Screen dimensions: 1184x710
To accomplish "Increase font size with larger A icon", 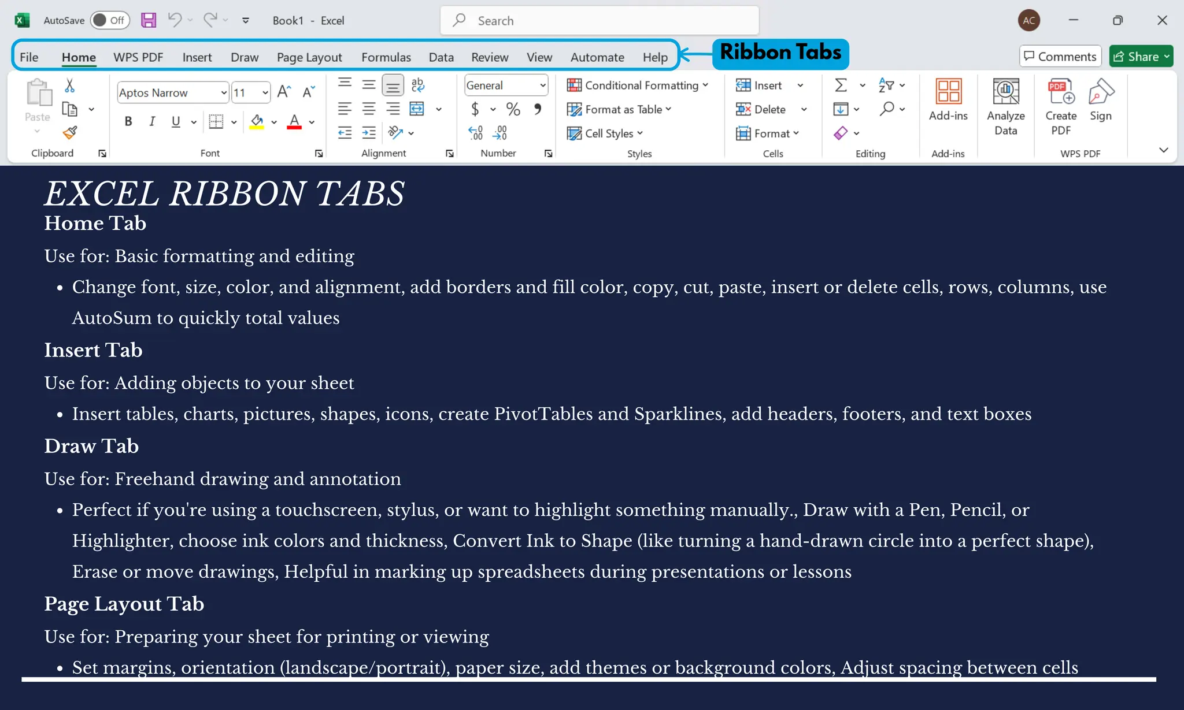I will [x=283, y=92].
